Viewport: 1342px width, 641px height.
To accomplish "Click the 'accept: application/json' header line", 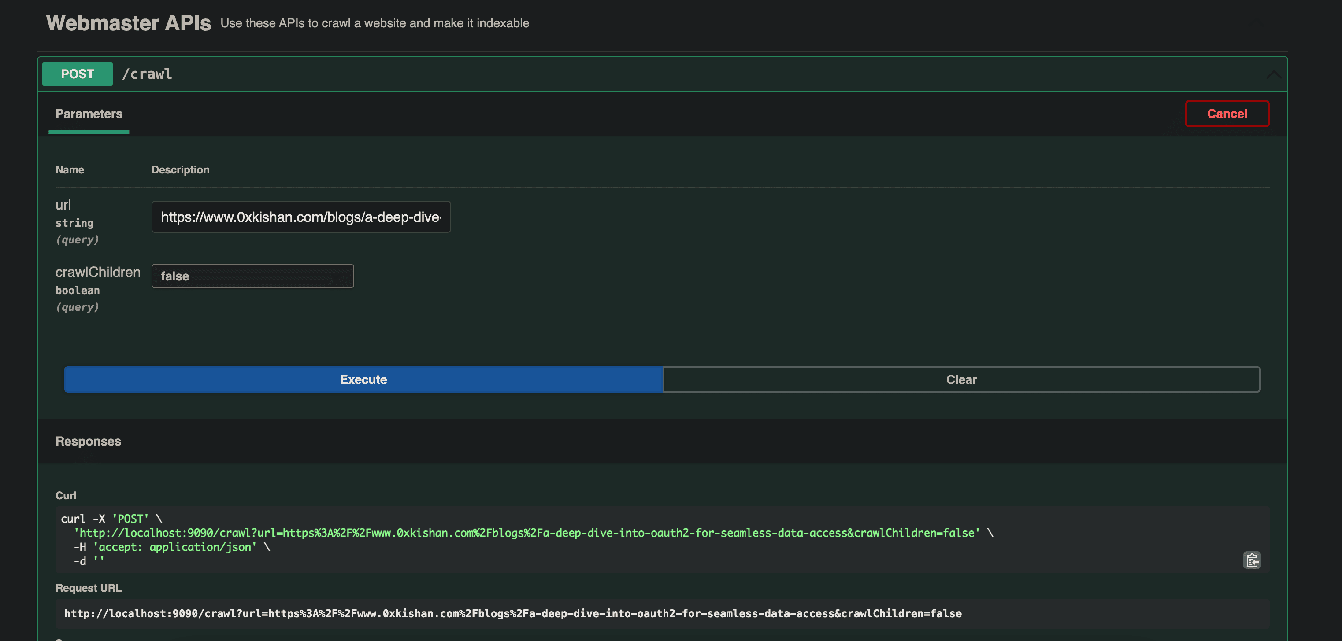I will (x=172, y=547).
